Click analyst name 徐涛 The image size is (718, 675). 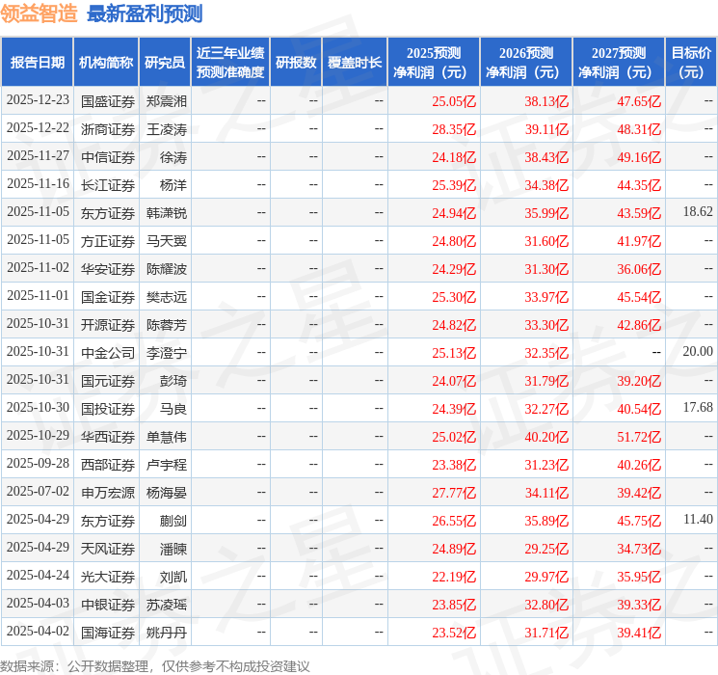click(x=173, y=156)
